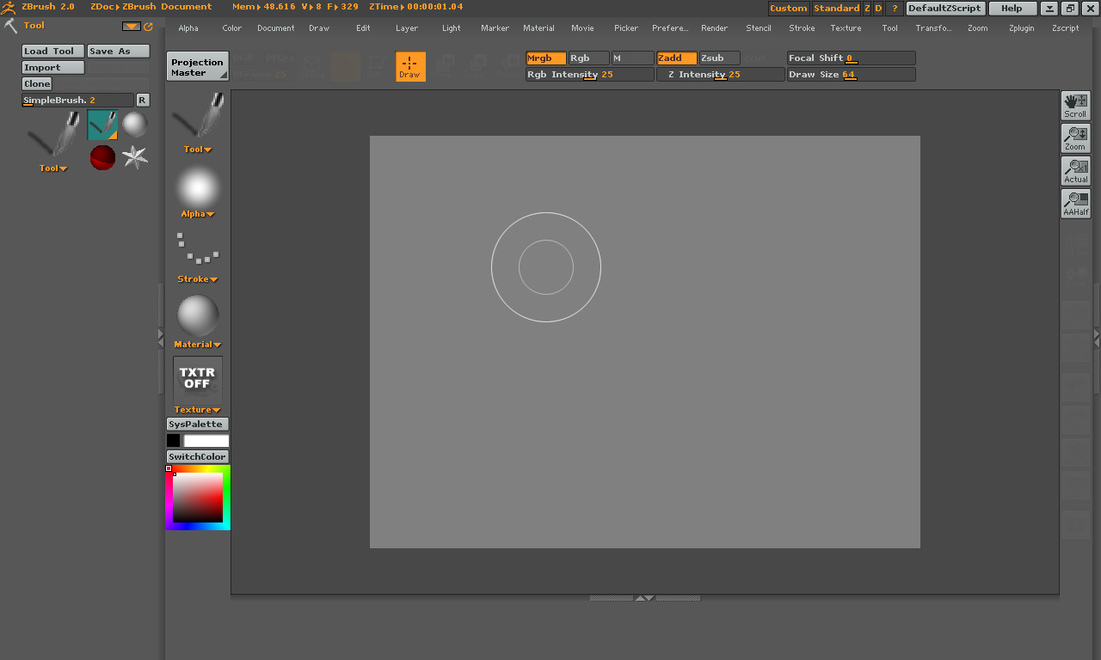Click the TXTR OFF texture thumbnail
Viewport: 1101px width, 660px height.
pyautogui.click(x=198, y=380)
